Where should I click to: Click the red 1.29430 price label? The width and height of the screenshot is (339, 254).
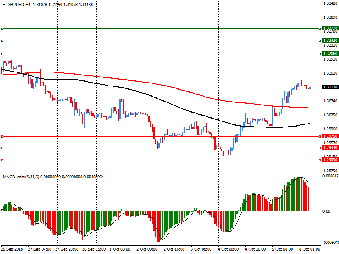click(x=330, y=148)
